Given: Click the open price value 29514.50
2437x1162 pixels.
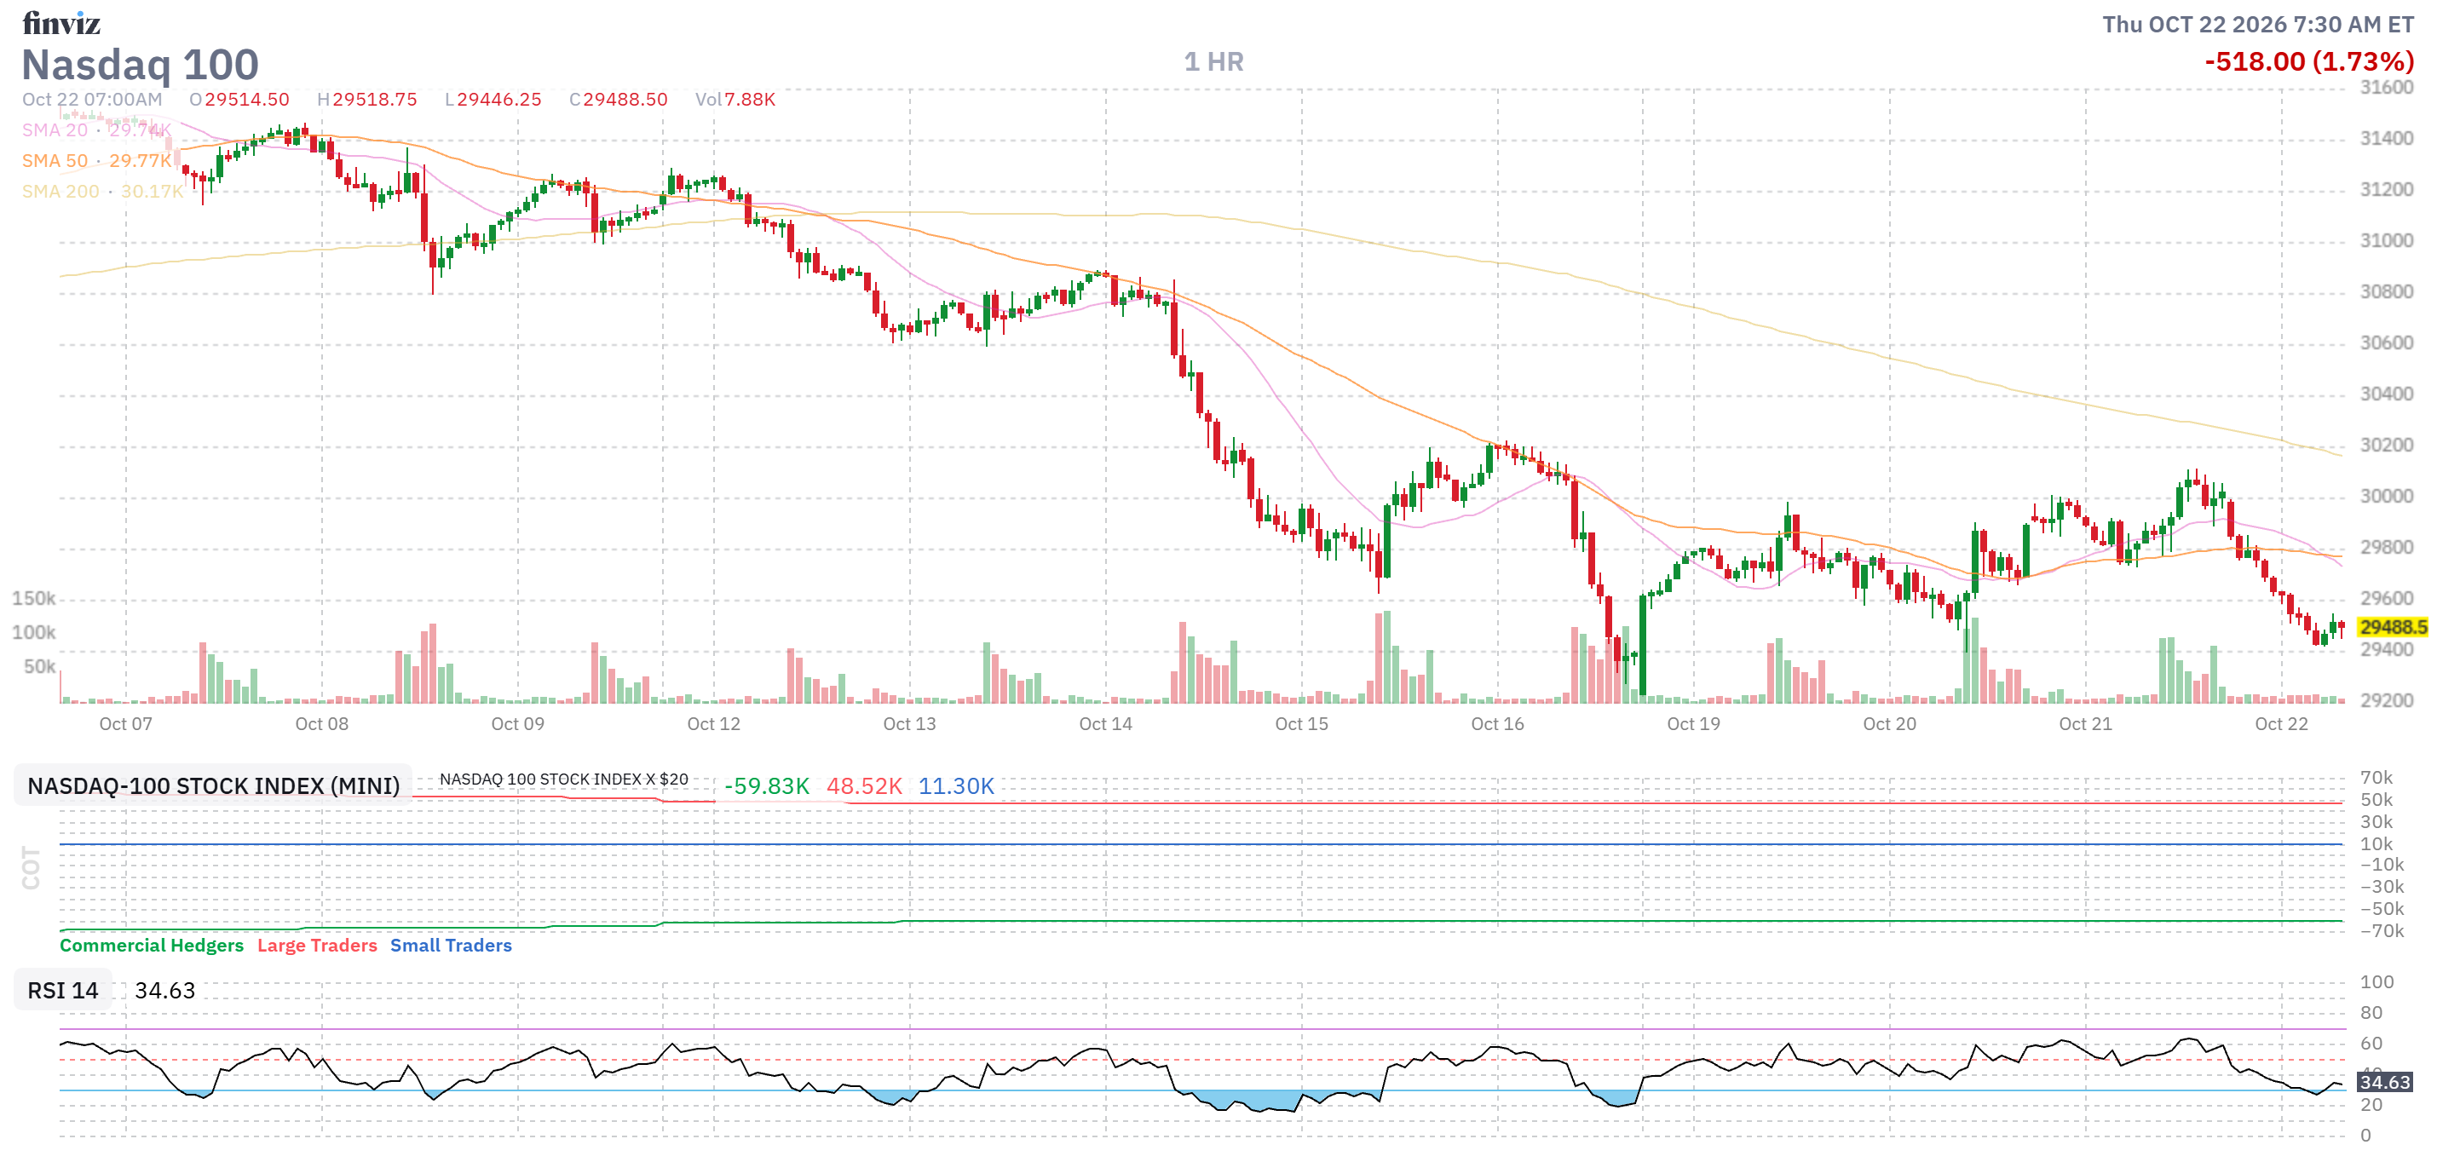Looking at the screenshot, I should (247, 100).
